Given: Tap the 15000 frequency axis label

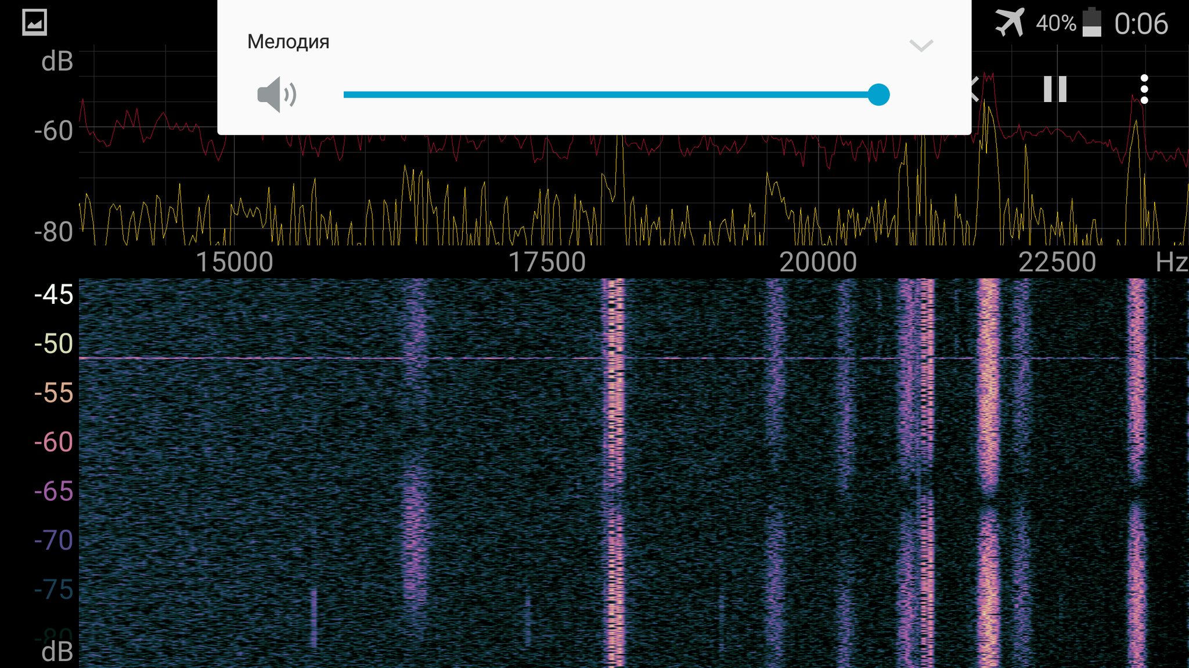Looking at the screenshot, I should [235, 262].
